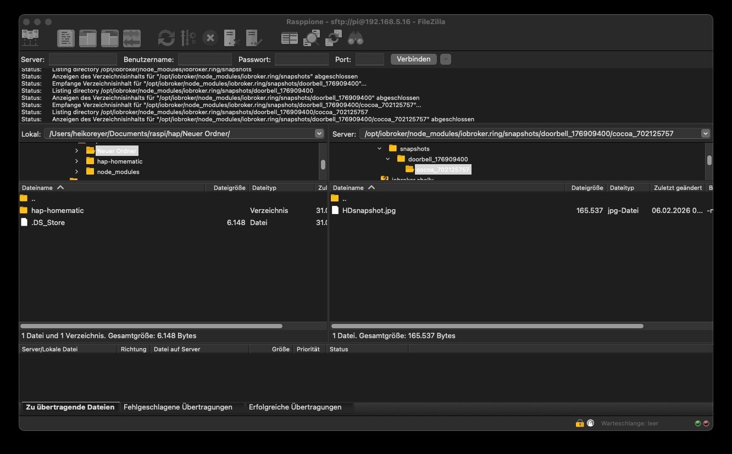This screenshot has width=732, height=454.
Task: Select snapshots folder in remote tree
Action: (x=415, y=149)
